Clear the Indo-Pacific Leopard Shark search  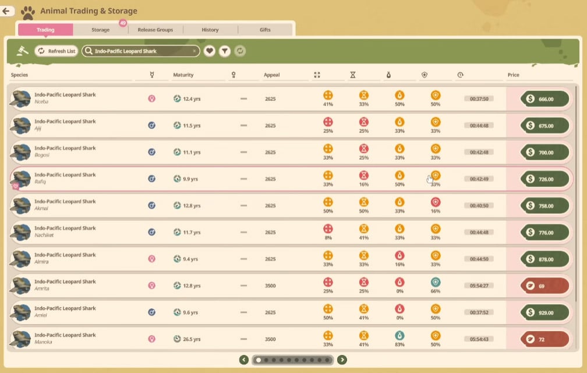[195, 51]
